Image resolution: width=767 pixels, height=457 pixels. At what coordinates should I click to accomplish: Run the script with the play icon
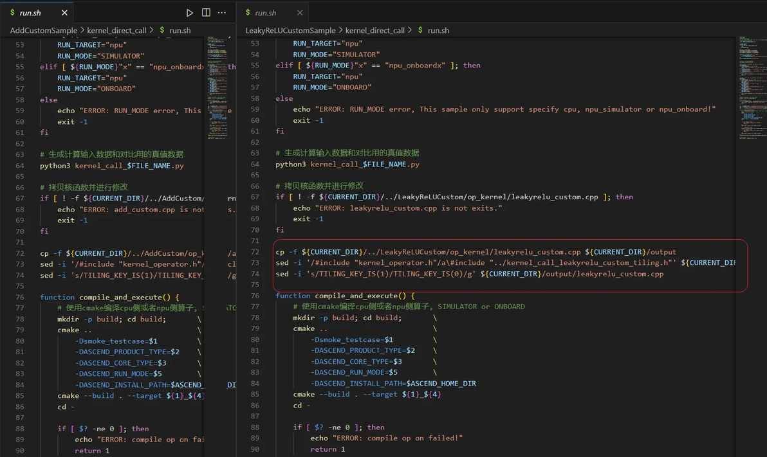pos(189,13)
